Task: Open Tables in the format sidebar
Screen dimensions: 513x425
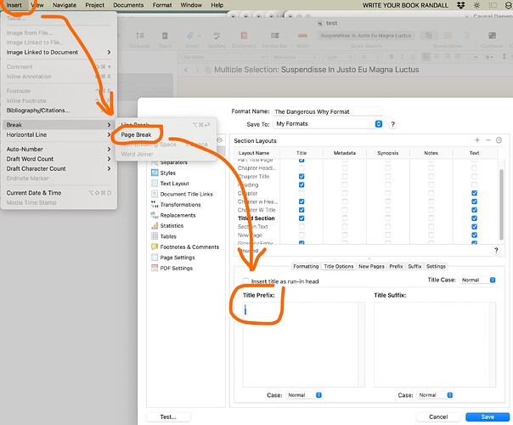Action: point(168,236)
